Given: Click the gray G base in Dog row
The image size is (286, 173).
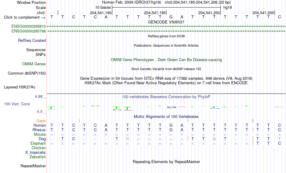Looking at the screenshot, I should [x=214, y=139].
